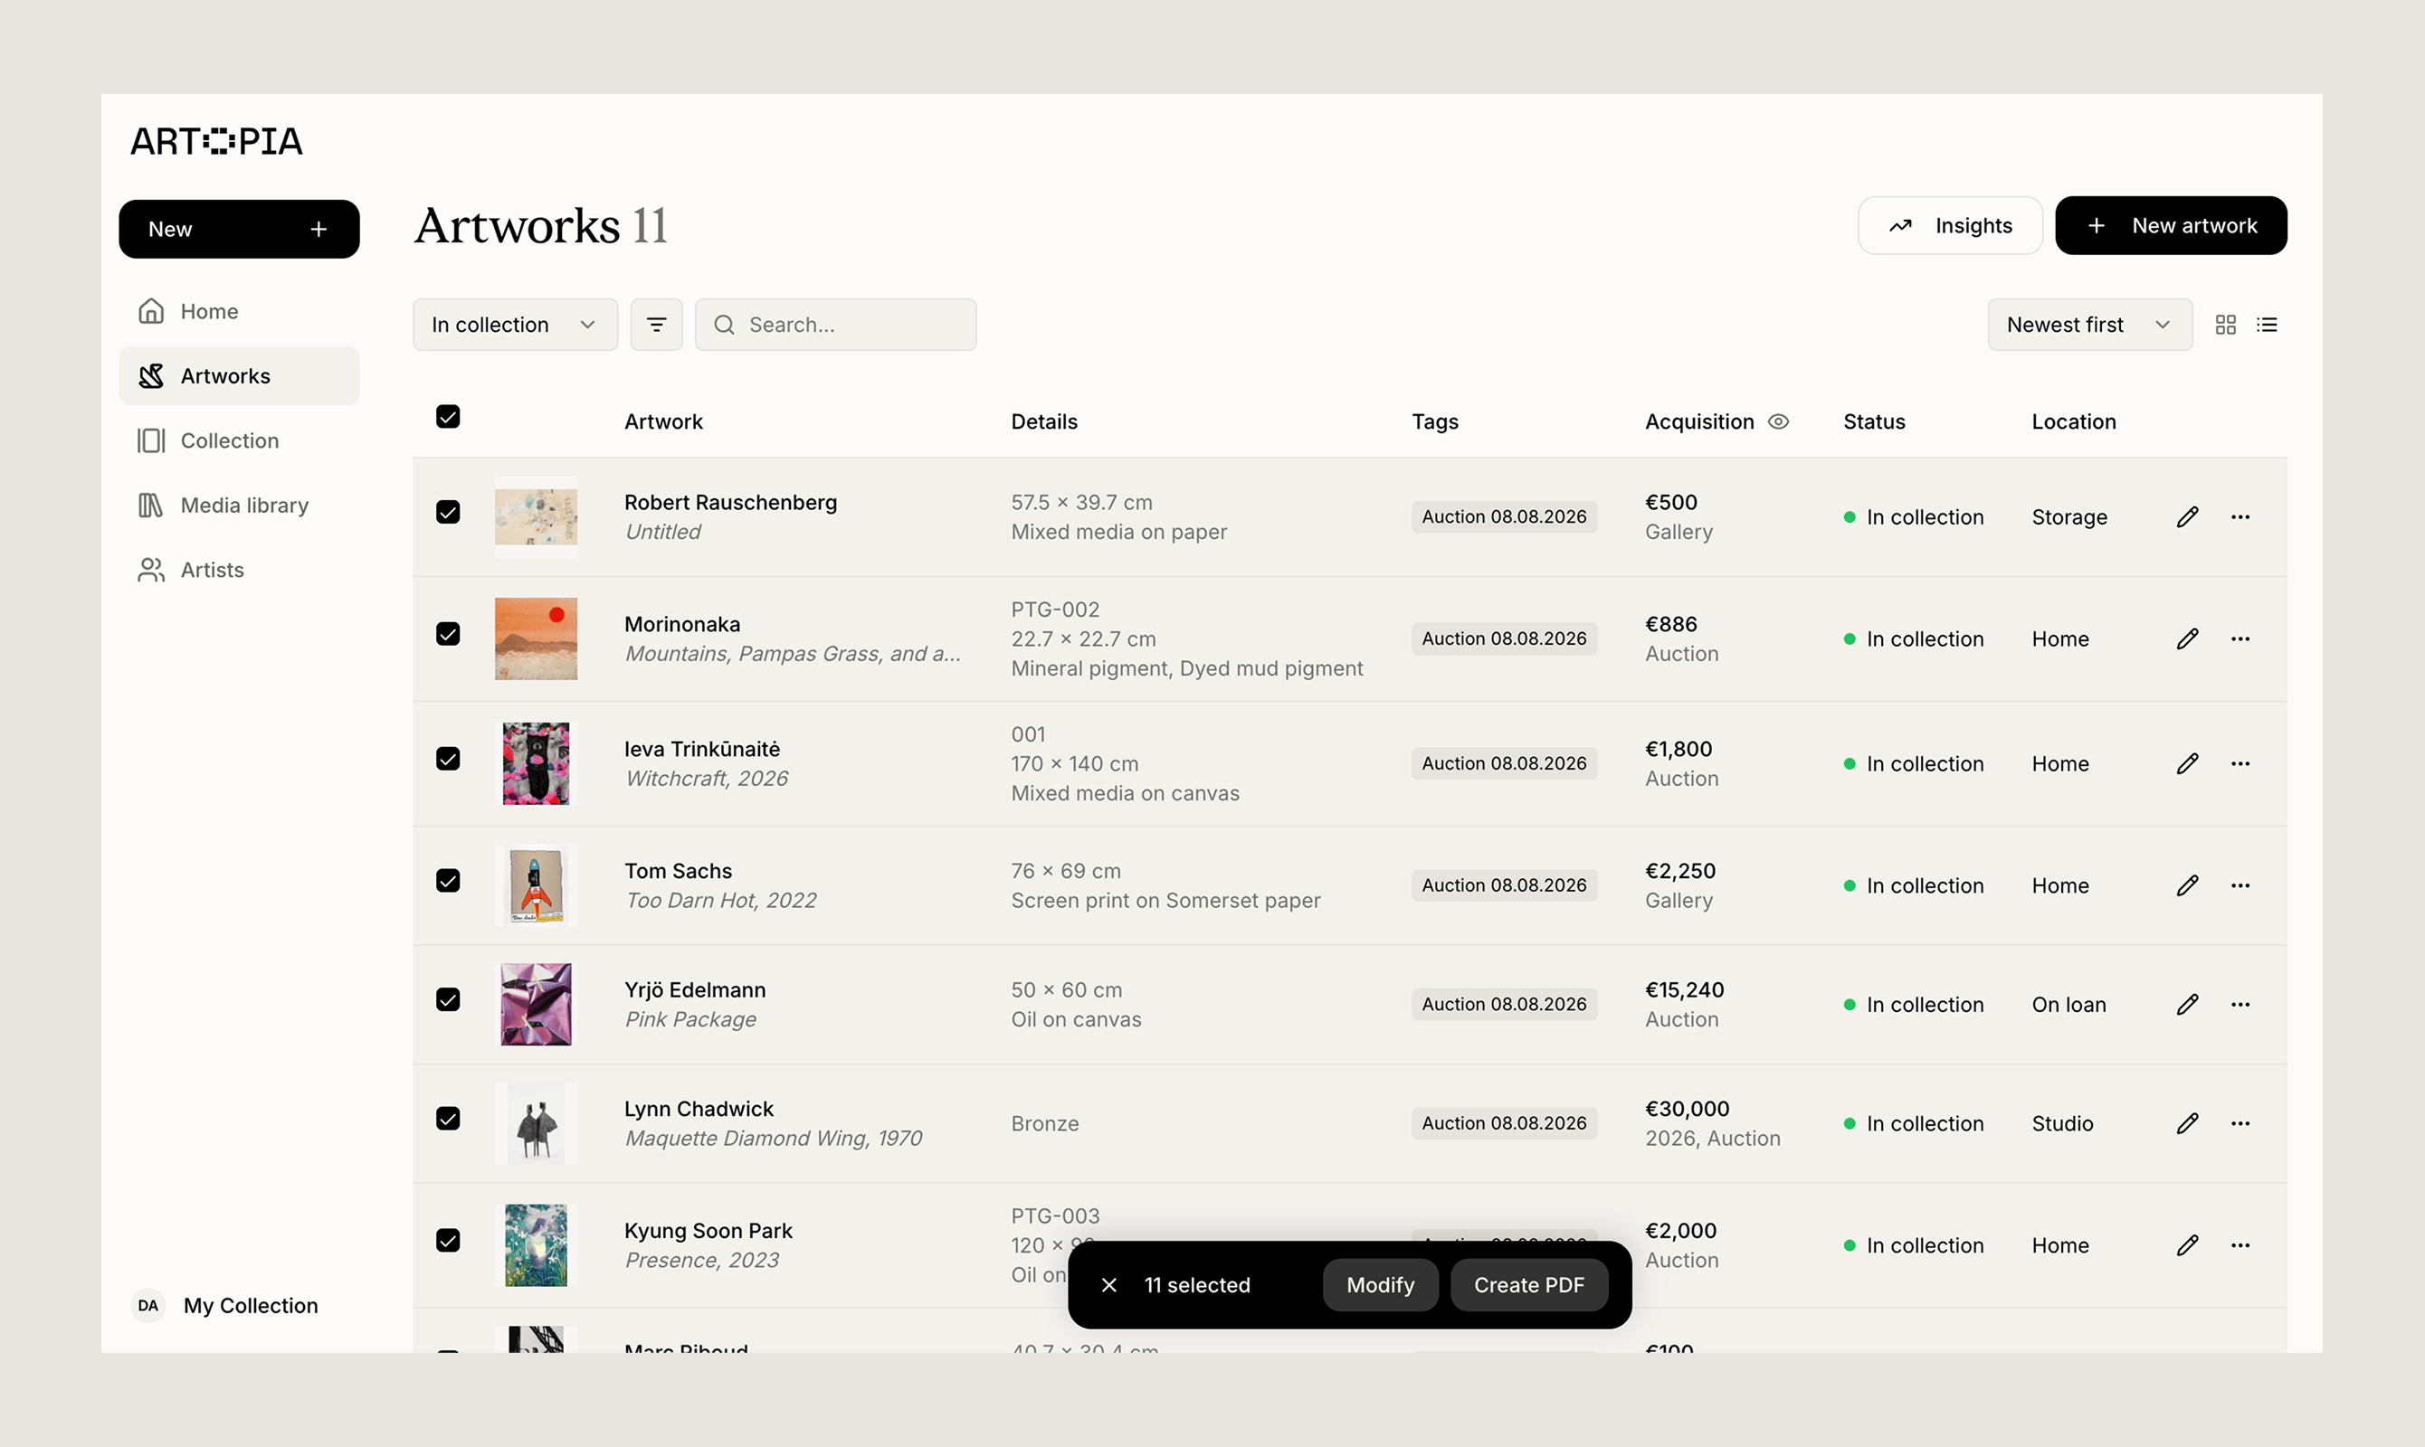Uncheck the Ieva Trinkūnaitė row checkbox

448,759
